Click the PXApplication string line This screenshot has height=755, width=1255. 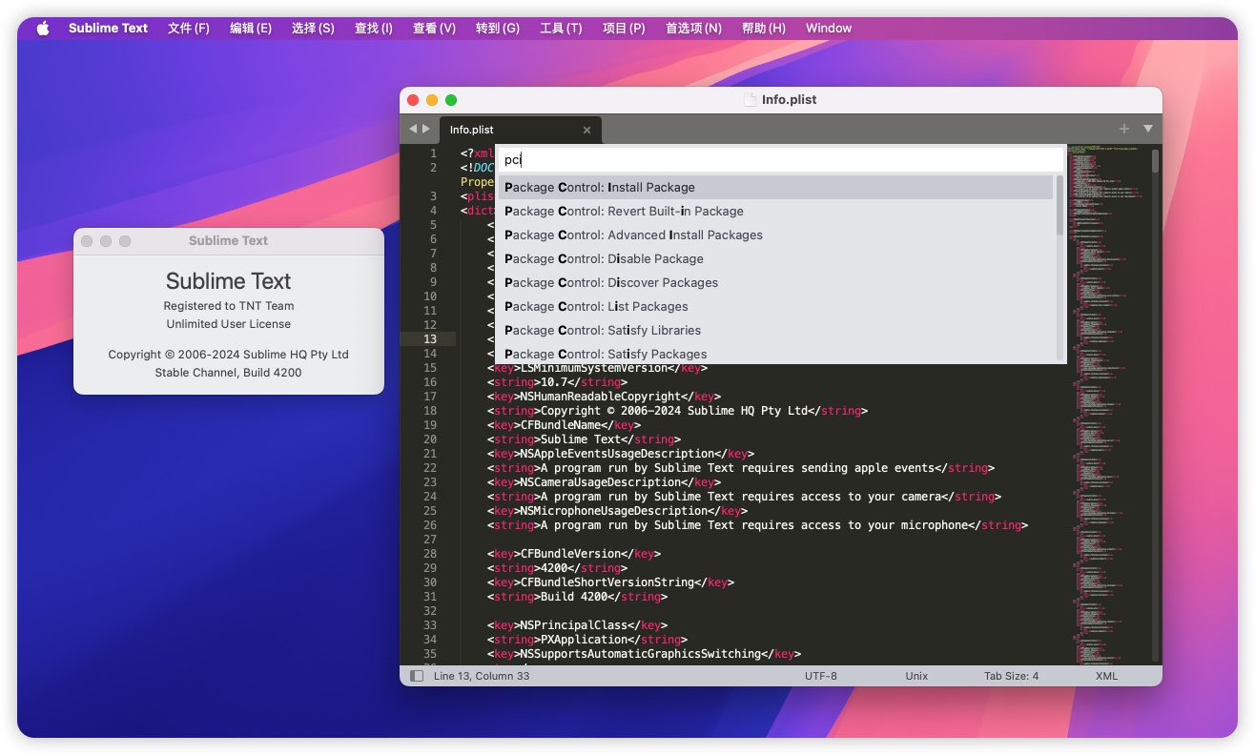pyautogui.click(x=587, y=640)
